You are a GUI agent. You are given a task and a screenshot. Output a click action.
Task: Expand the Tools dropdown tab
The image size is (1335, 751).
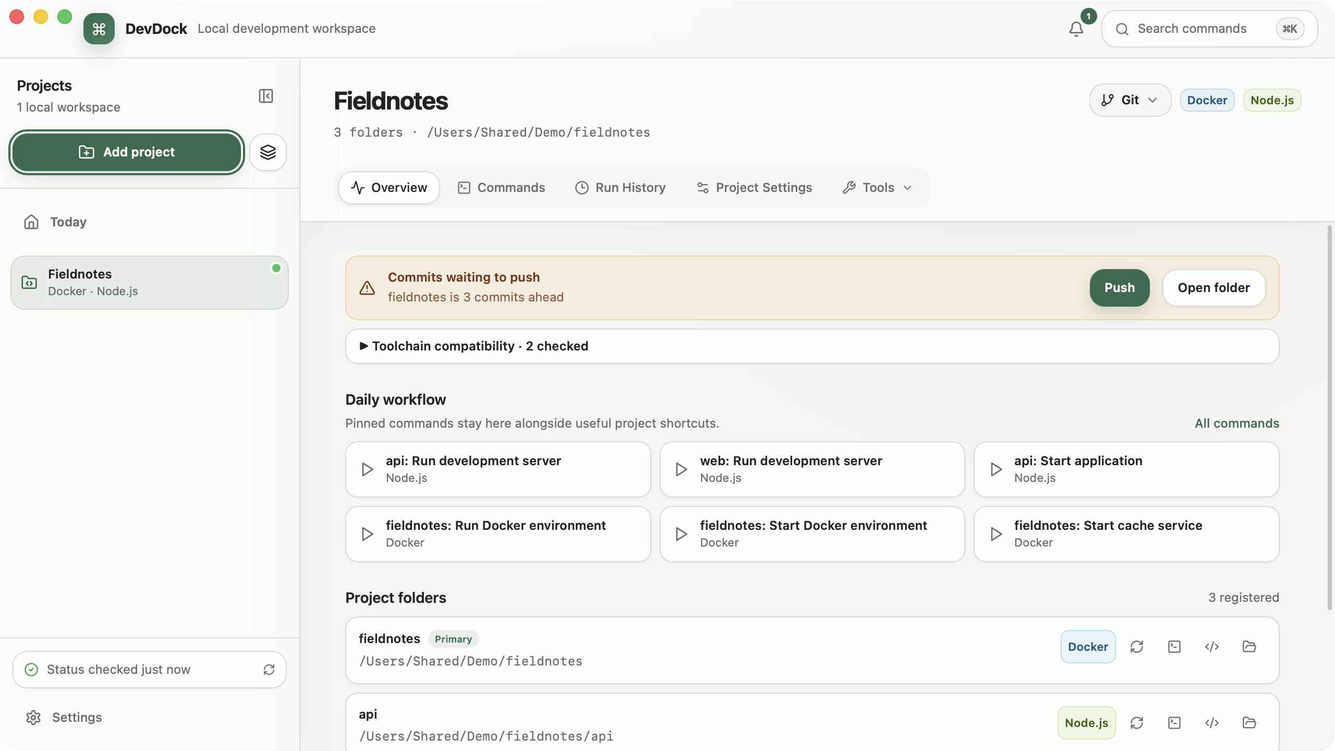(878, 188)
